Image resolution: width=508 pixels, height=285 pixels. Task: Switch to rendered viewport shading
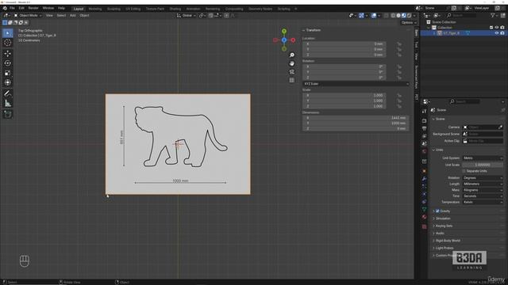(x=410, y=16)
